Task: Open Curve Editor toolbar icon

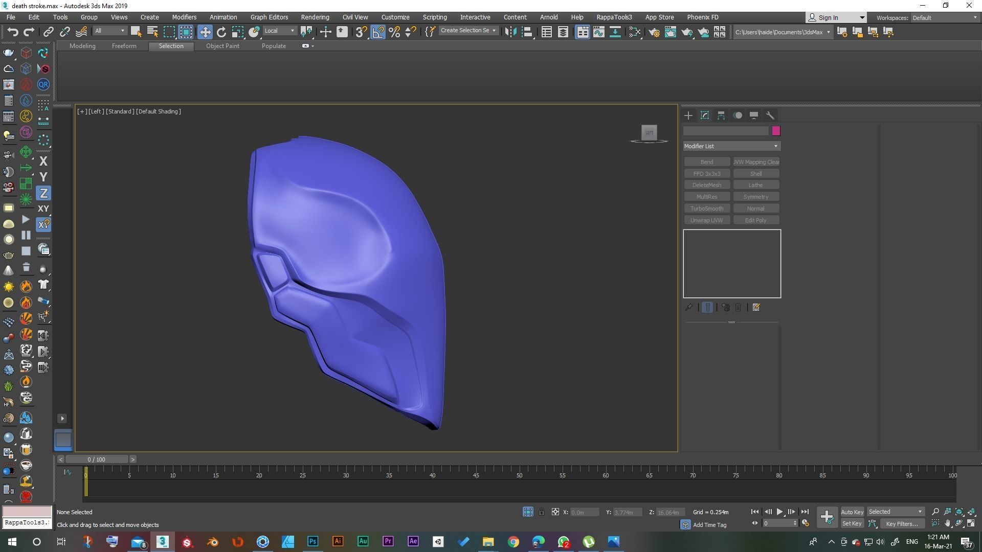Action: point(599,32)
